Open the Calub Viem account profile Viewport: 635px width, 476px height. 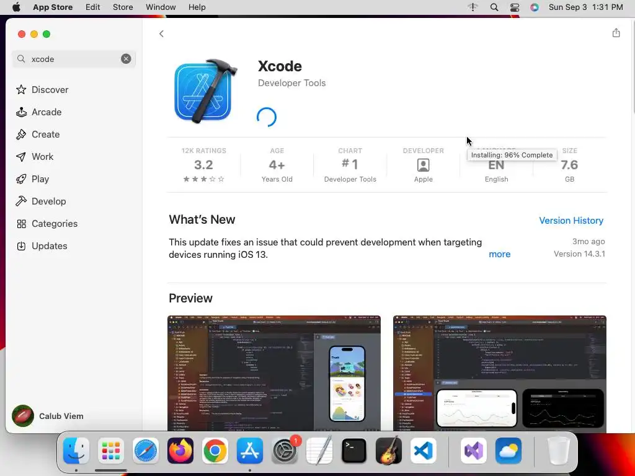tap(48, 416)
